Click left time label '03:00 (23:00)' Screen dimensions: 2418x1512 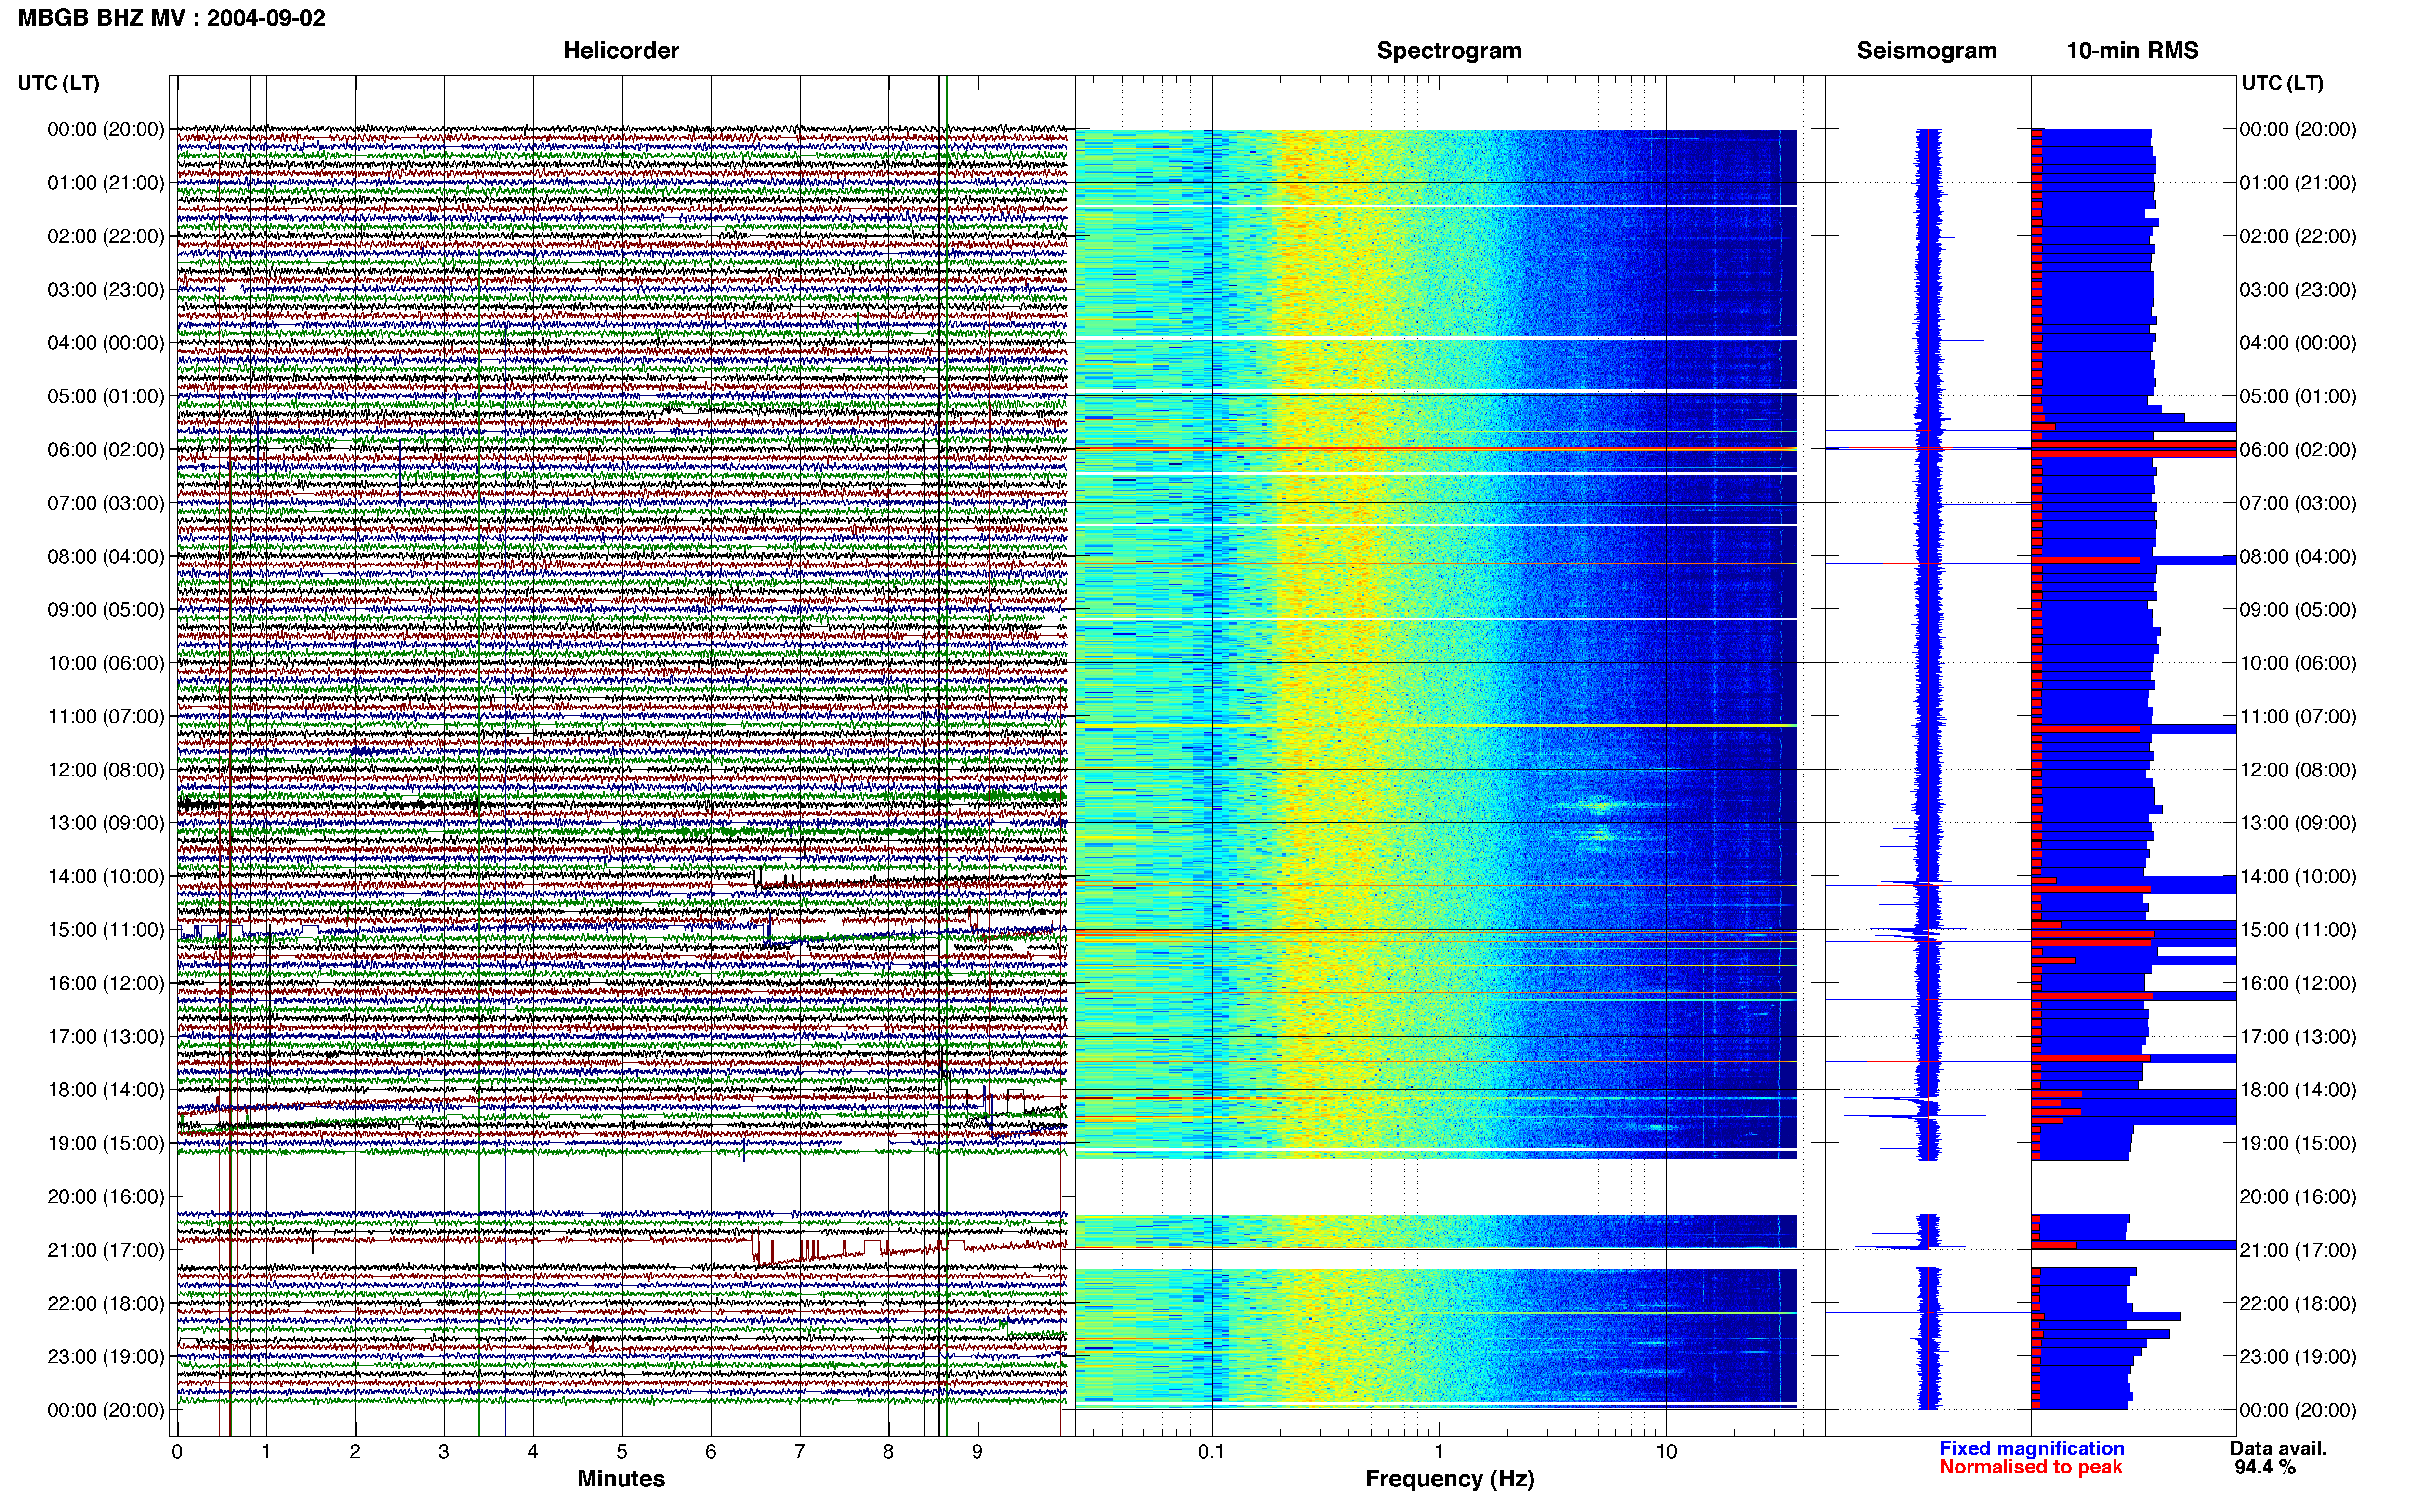106,289
